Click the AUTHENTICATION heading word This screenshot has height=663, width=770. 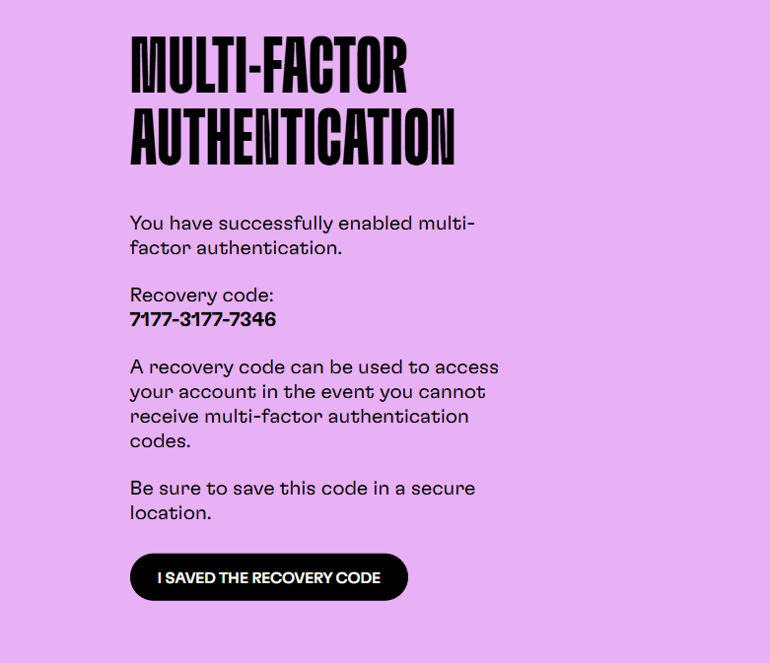pos(292,137)
